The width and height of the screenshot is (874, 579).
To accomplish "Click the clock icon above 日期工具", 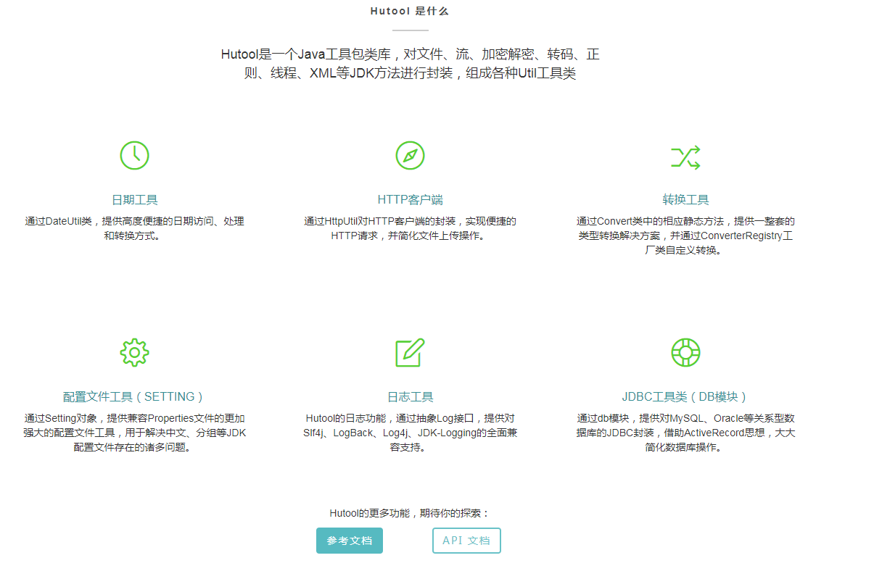I will click(x=134, y=156).
